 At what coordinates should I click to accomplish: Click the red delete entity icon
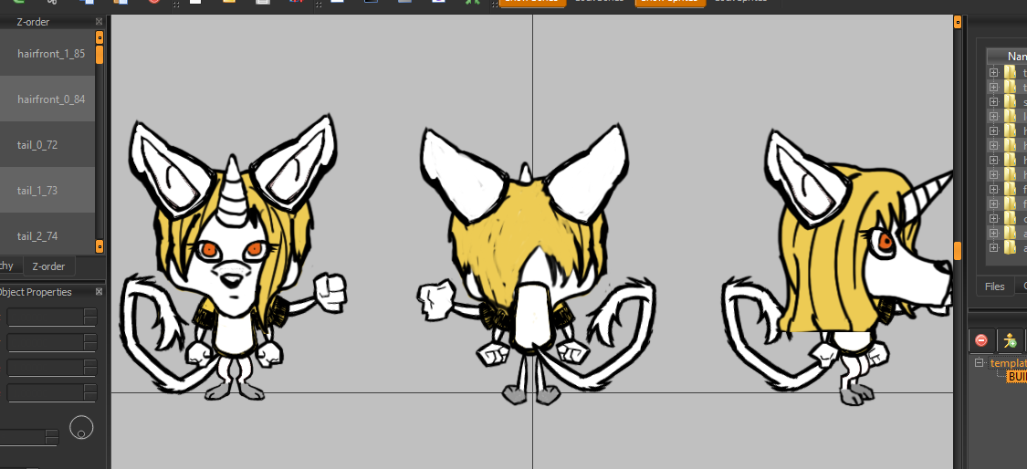[x=981, y=340]
